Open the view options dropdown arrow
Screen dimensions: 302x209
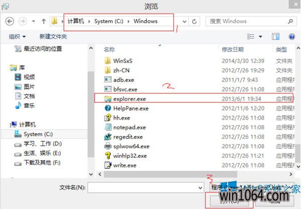click(x=260, y=36)
